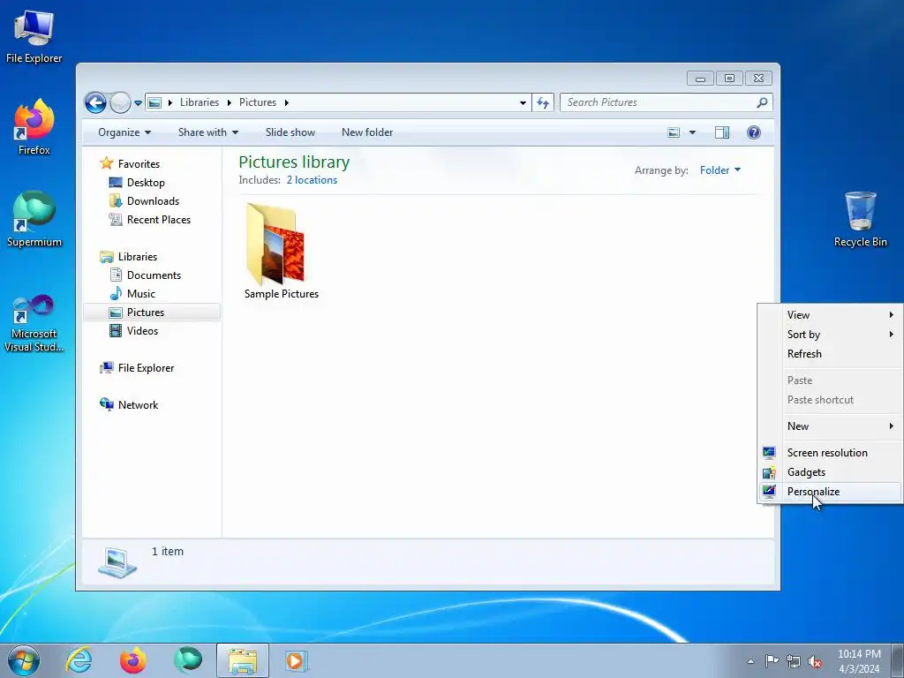Choose Personalize from the context menu
This screenshot has height=678, width=904.
tap(830, 492)
